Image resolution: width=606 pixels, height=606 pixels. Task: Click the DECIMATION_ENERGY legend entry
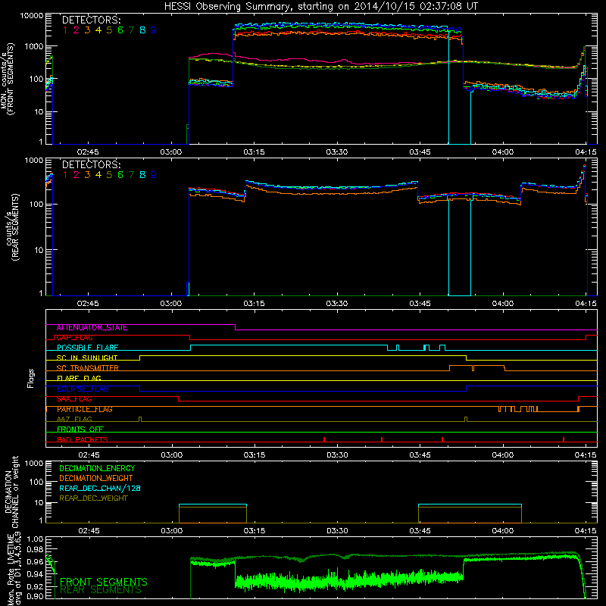[x=97, y=468]
